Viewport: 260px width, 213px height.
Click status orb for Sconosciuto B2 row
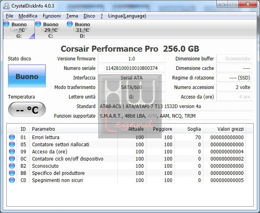click(12, 166)
